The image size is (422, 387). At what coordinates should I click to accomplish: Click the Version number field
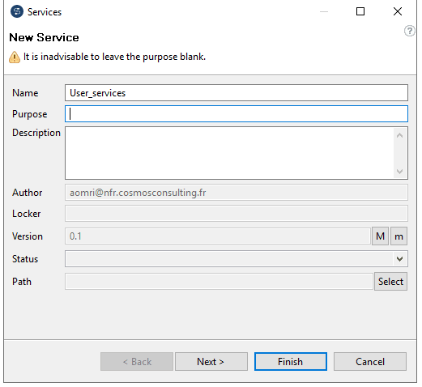(218, 236)
